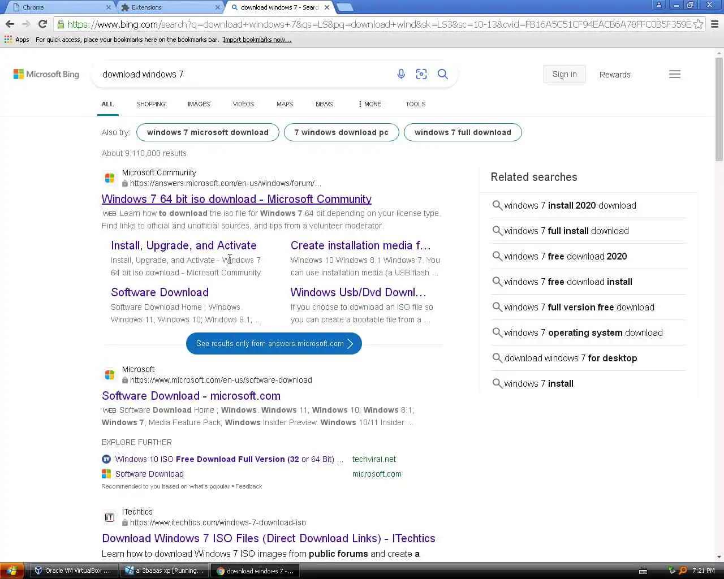Image resolution: width=724 pixels, height=579 pixels.
Task: Click the Microsoft Bing logo
Action: tap(46, 74)
